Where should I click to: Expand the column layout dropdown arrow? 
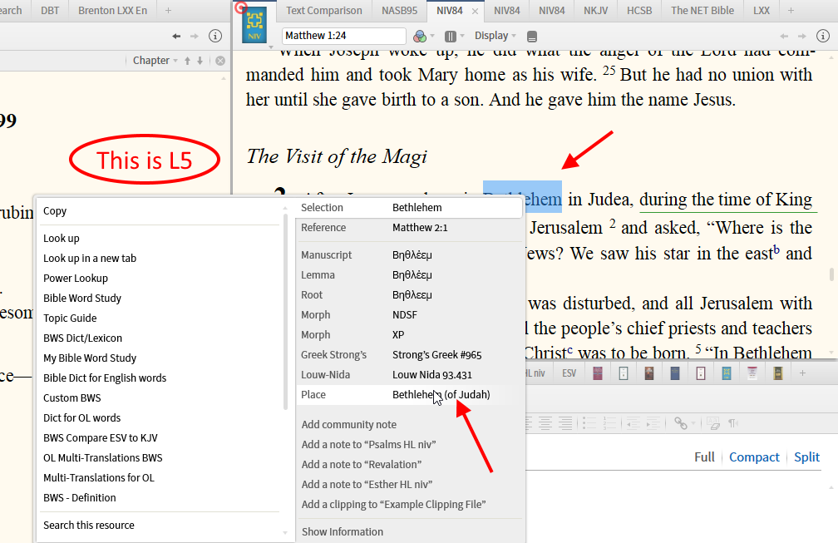click(462, 36)
